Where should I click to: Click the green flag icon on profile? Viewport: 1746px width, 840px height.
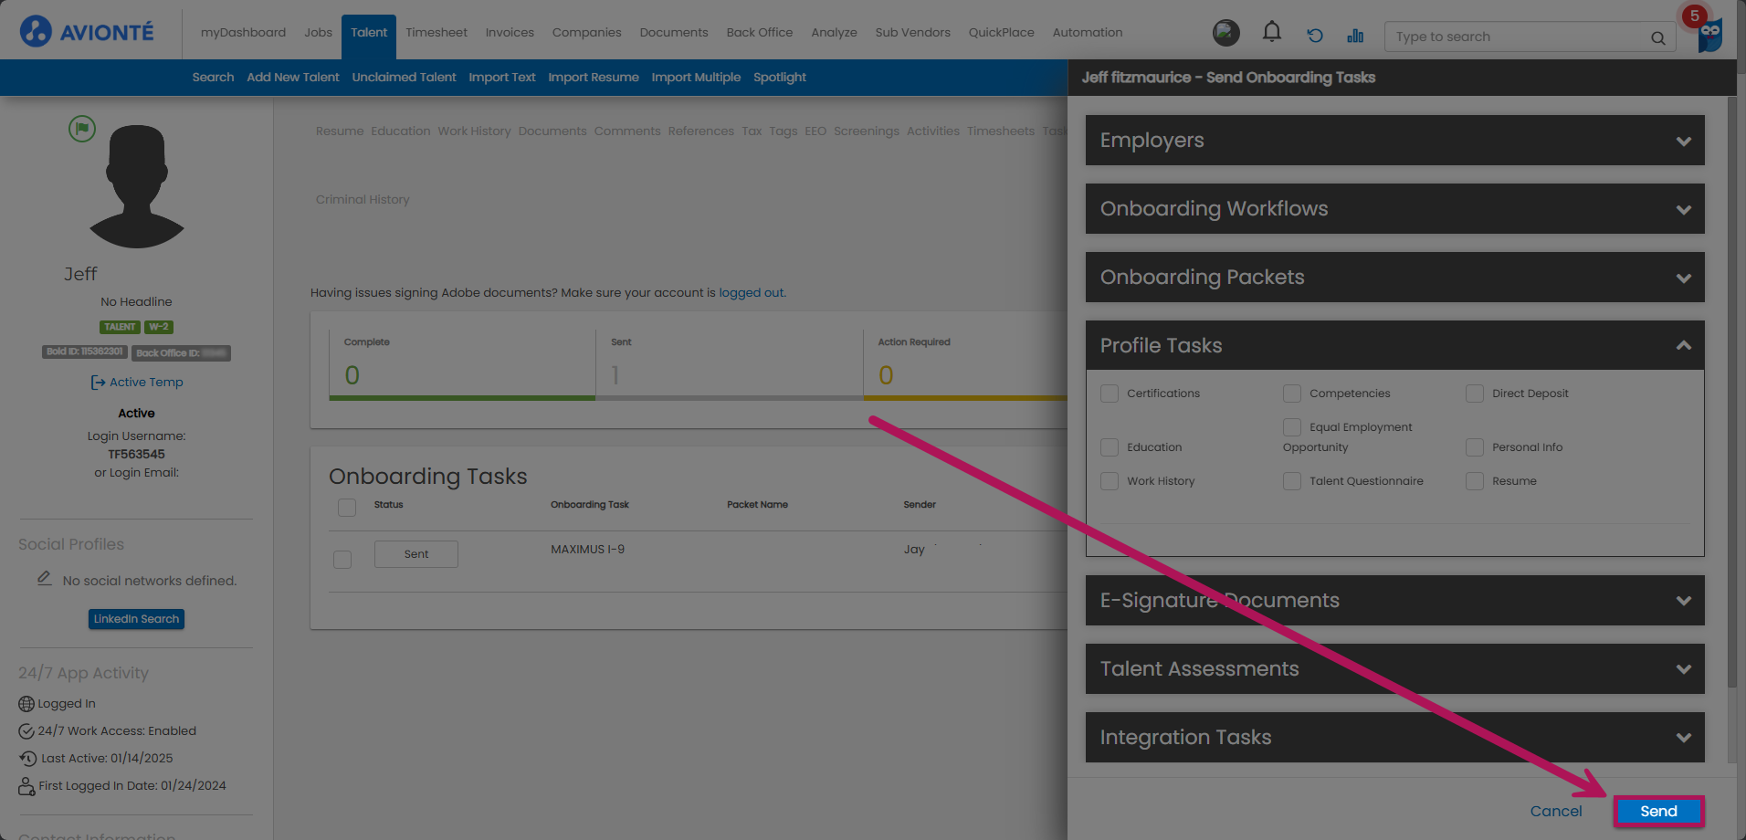tap(82, 129)
